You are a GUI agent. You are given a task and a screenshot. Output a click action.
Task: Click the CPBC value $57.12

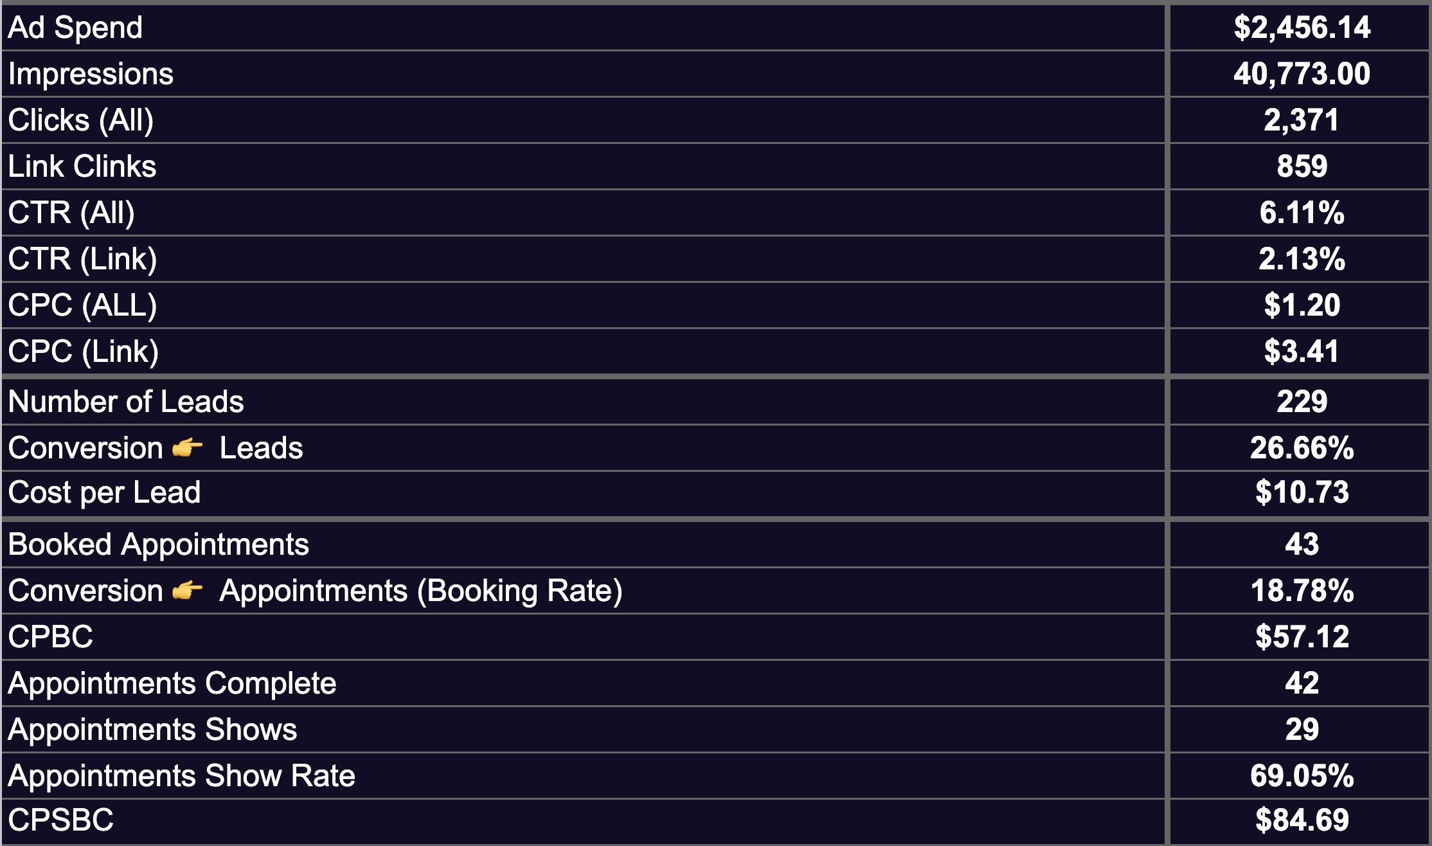coord(1302,637)
